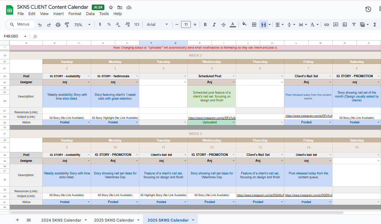Toggle the merge cells button
381x224 pixels.
(x=264, y=25)
